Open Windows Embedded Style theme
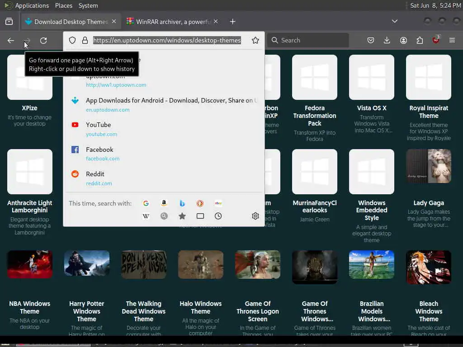This screenshot has width=463, height=347. [x=372, y=172]
